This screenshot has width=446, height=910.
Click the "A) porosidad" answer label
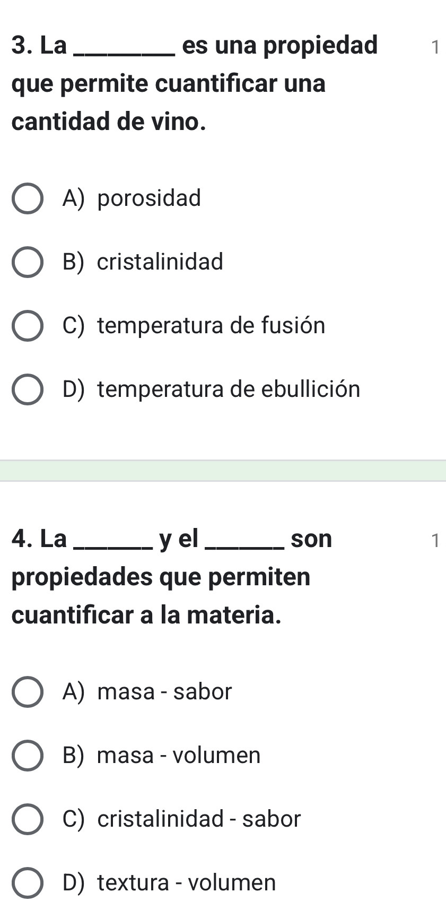pyautogui.click(x=132, y=198)
